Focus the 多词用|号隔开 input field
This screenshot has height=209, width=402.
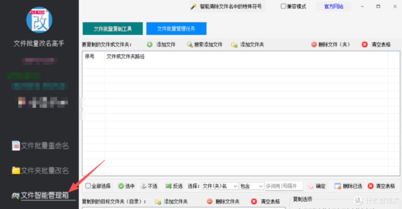coord(284,186)
